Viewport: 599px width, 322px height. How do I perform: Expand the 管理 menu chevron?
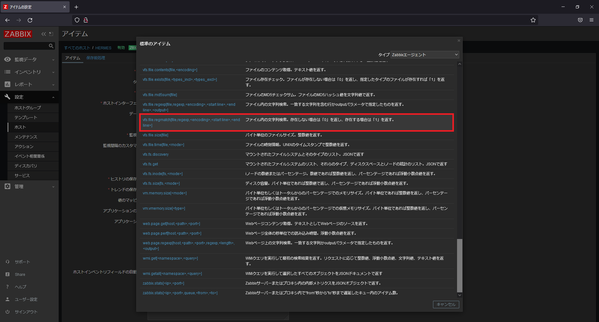click(54, 186)
